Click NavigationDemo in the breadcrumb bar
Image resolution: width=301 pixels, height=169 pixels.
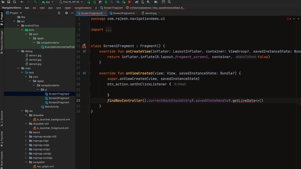point(12,8)
